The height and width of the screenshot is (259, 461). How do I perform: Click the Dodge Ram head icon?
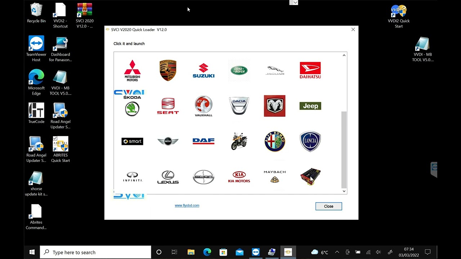click(x=274, y=106)
